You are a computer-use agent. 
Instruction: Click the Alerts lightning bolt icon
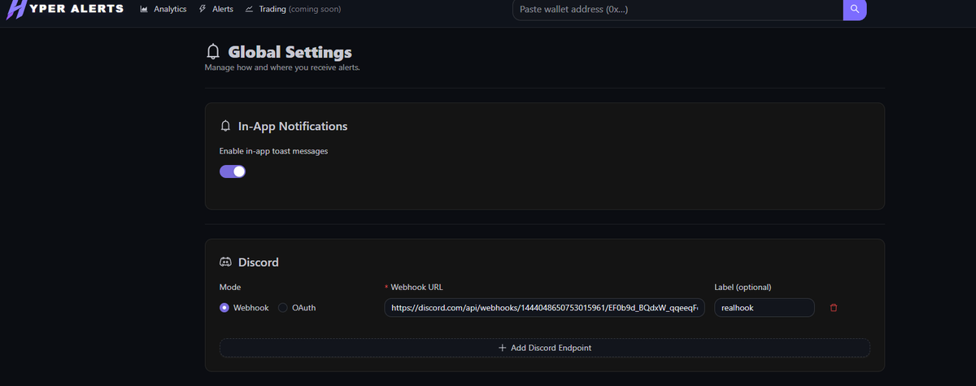203,9
